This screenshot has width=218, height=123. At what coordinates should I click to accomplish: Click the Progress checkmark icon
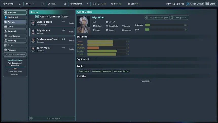pyautogui.click(x=6, y=50)
